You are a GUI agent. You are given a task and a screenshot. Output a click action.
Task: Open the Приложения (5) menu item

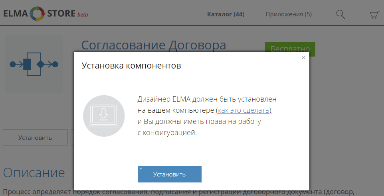click(289, 14)
